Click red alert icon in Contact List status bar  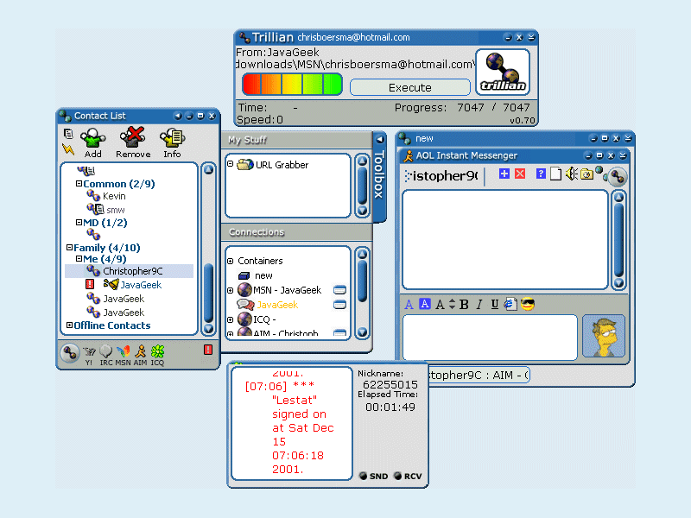click(208, 350)
